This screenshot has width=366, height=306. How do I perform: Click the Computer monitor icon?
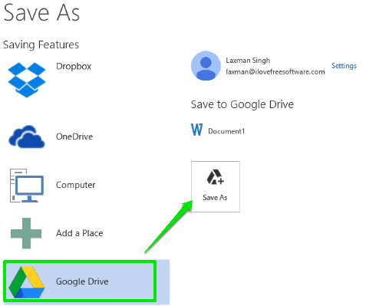tap(27, 186)
